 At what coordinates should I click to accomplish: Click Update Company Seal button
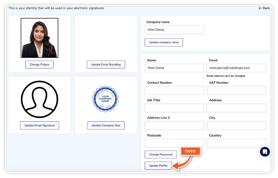(x=106, y=125)
